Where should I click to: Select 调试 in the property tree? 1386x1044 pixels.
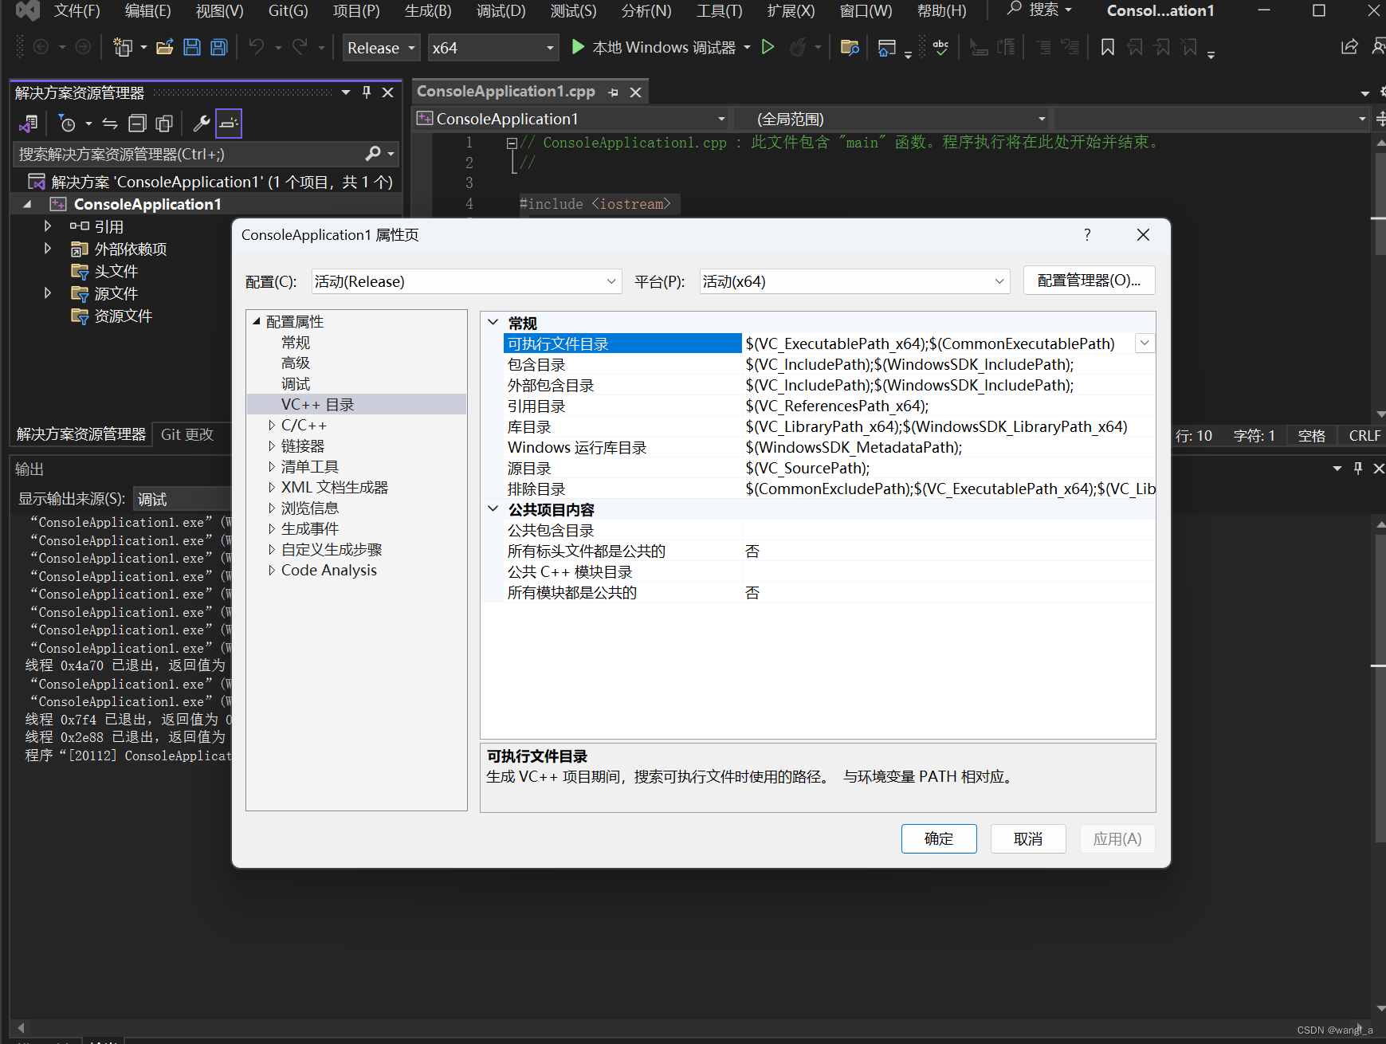pos(296,384)
